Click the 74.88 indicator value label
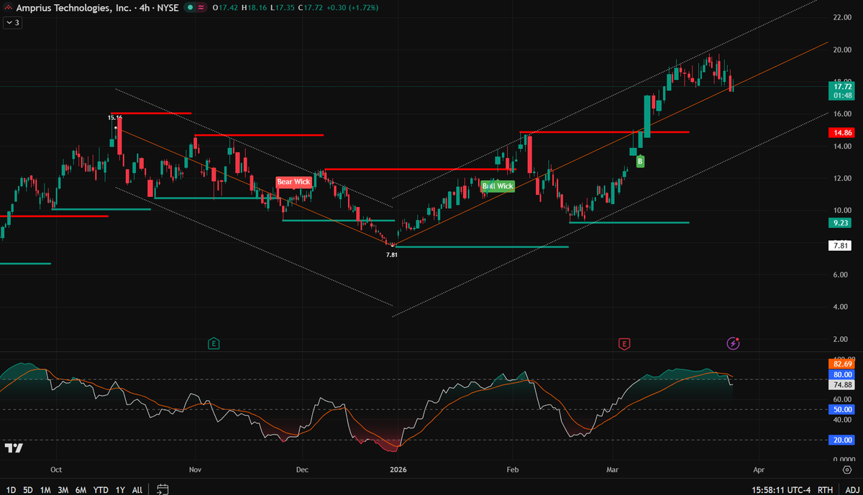Screen dimensions: 863x495 pos(843,384)
